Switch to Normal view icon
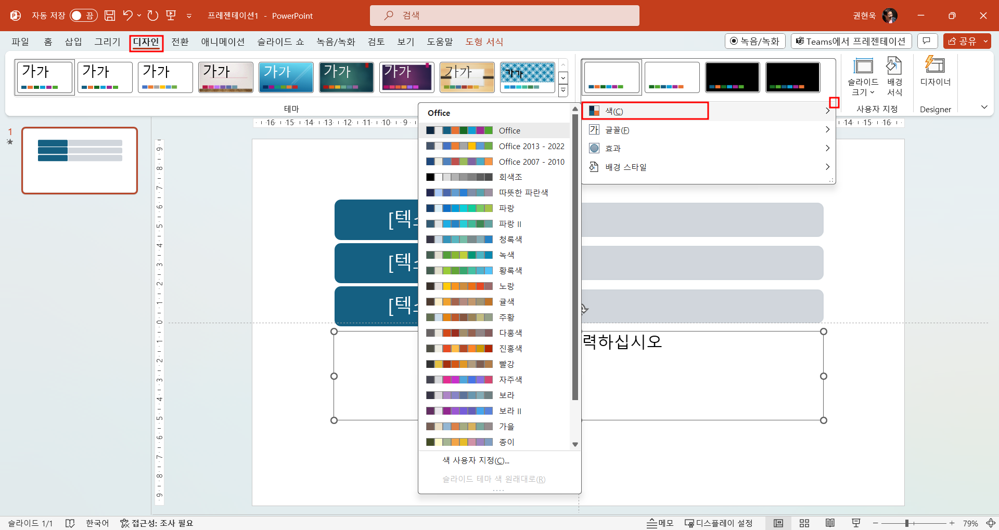 pos(778,523)
